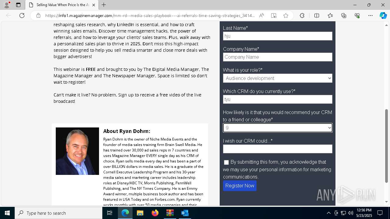Image resolution: width=390 pixels, height=219 pixels.
Task: Click the About Ryan Dohrn heading
Action: pyautogui.click(x=127, y=131)
